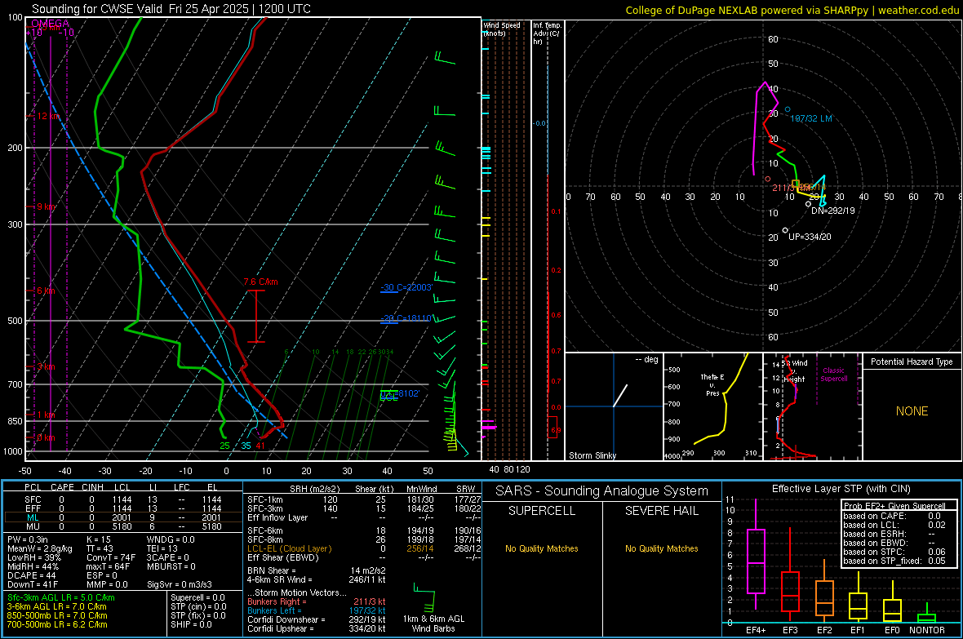Select the MU parcel row
This screenshot has width=963, height=639.
click(122, 526)
